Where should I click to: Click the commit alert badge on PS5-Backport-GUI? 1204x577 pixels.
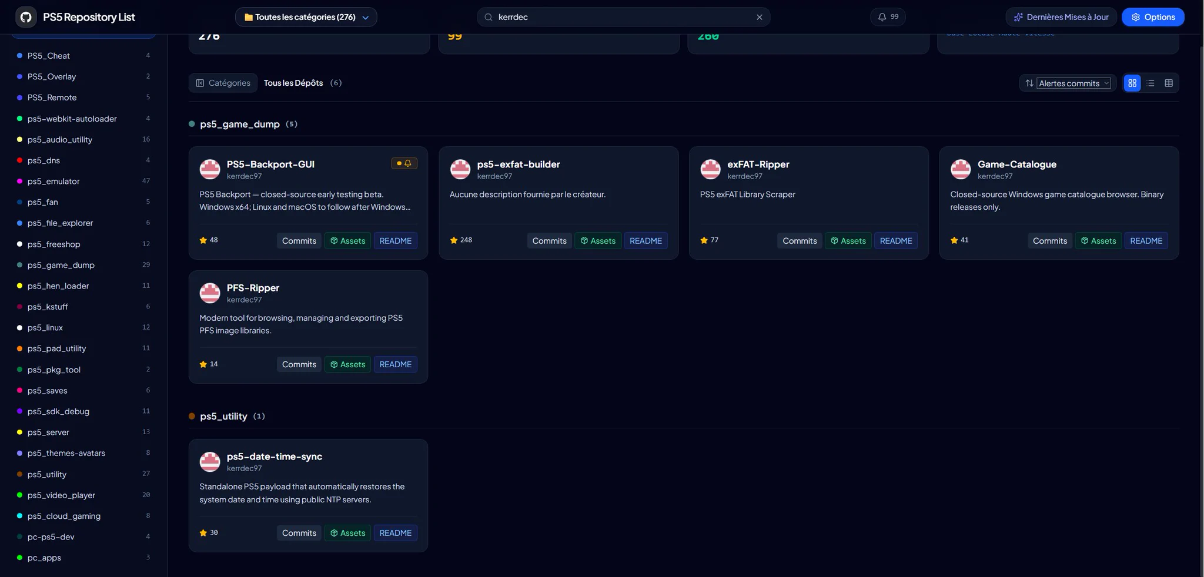click(404, 163)
